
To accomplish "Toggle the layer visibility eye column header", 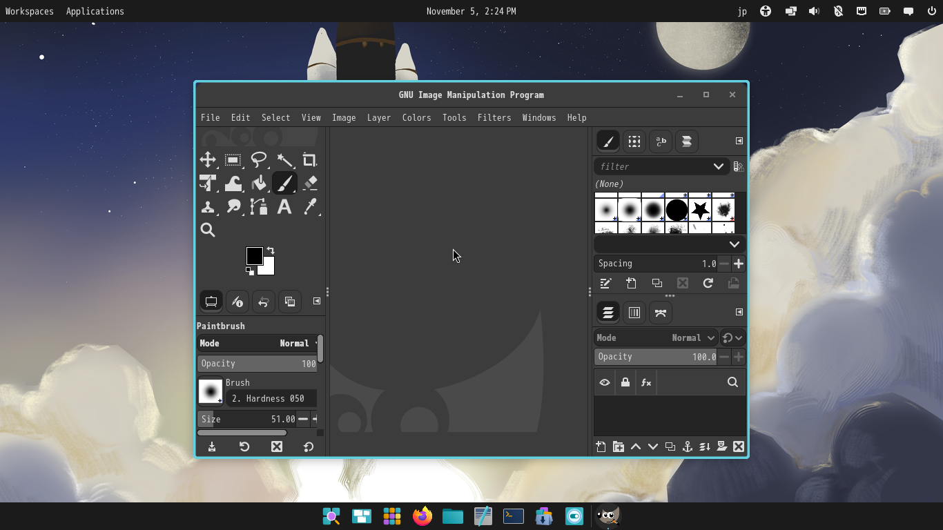I will coord(605,382).
